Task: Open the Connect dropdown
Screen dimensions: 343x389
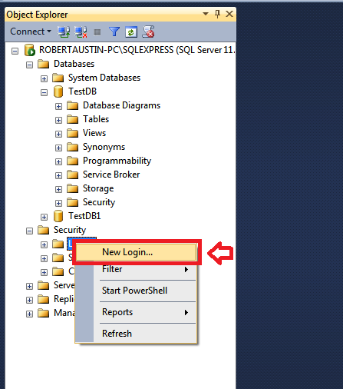Action: click(x=31, y=32)
